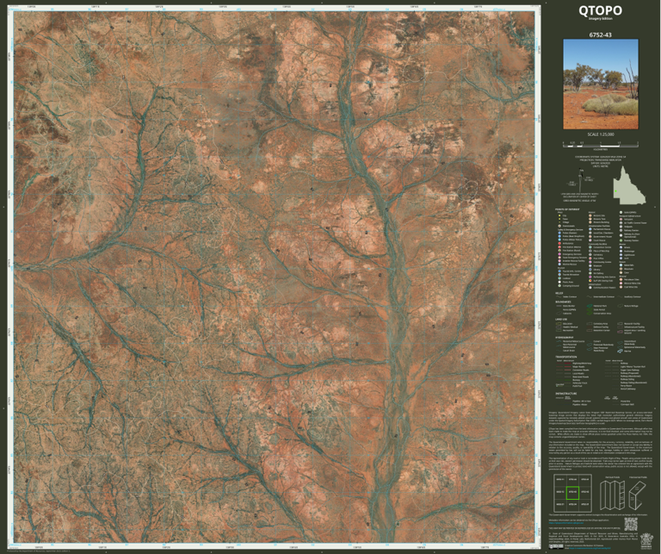The width and height of the screenshot is (661, 554).
Task: Click the Homestead legend icon
Action: [x=559, y=226]
